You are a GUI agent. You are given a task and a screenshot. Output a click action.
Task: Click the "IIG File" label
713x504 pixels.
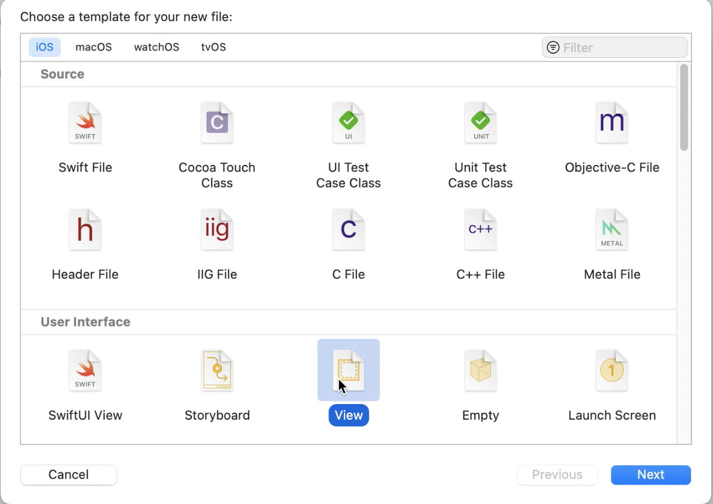coord(217,275)
